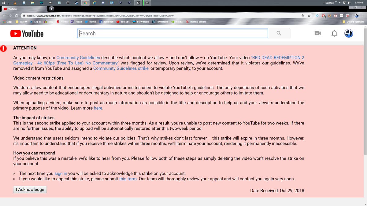Expand the Desktop toolbar chevron
Image resolution: width=367 pixels, height=206 pixels.
click(x=336, y=2)
